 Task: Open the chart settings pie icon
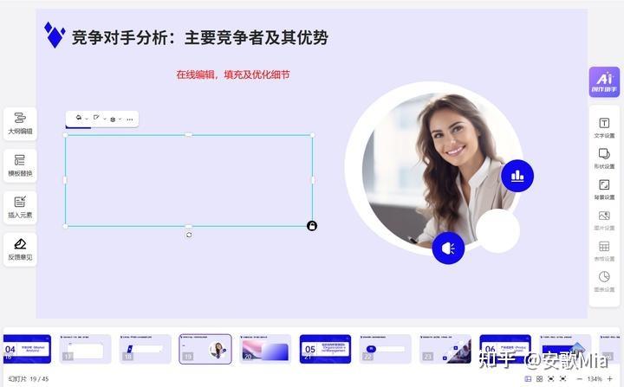pos(604,281)
